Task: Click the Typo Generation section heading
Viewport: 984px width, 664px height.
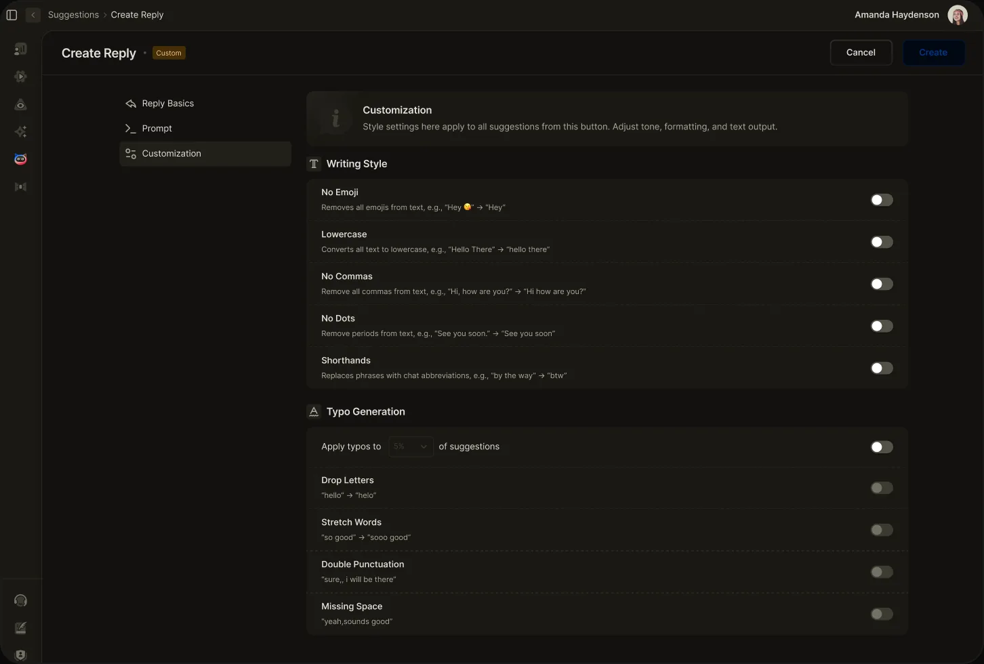Action: pyautogui.click(x=365, y=411)
